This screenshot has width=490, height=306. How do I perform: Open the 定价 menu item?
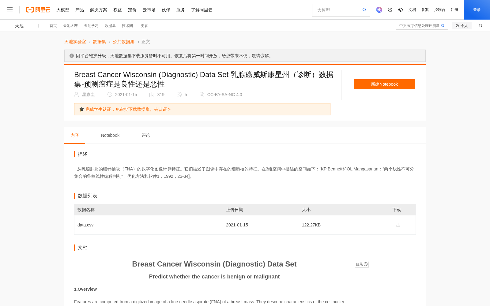pyautogui.click(x=132, y=10)
